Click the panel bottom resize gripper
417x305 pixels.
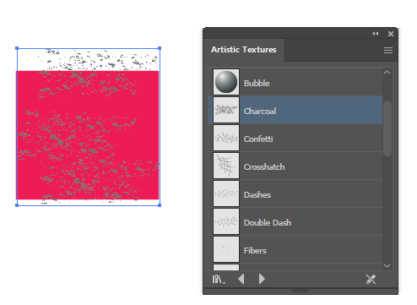coord(300,291)
